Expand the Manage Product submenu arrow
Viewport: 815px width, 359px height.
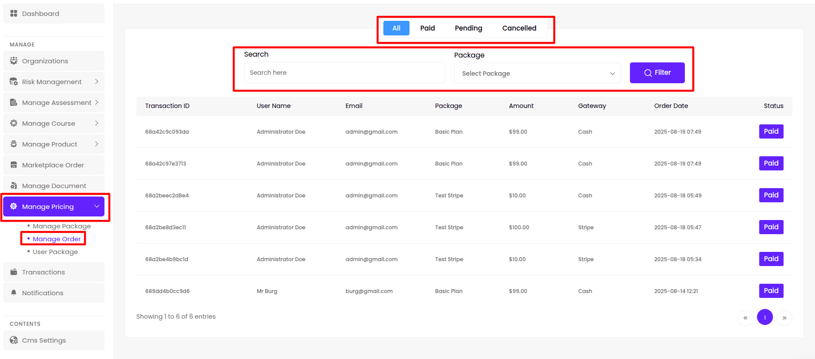[x=97, y=144]
